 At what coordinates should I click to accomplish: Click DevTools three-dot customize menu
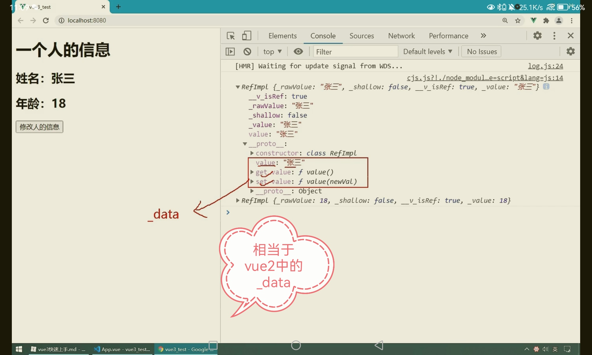[x=554, y=36]
